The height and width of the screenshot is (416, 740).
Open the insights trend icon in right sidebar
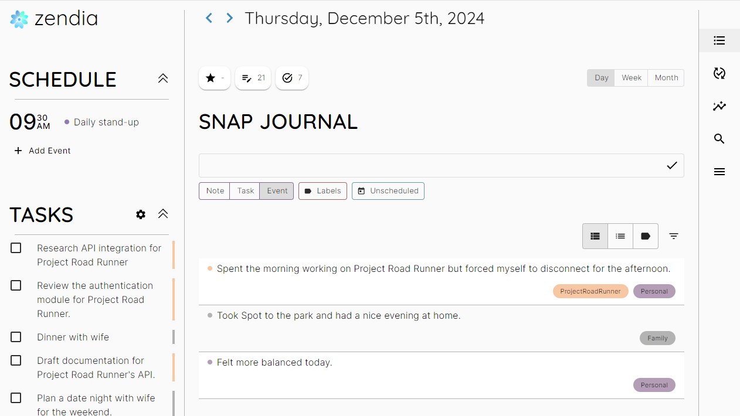tap(719, 106)
